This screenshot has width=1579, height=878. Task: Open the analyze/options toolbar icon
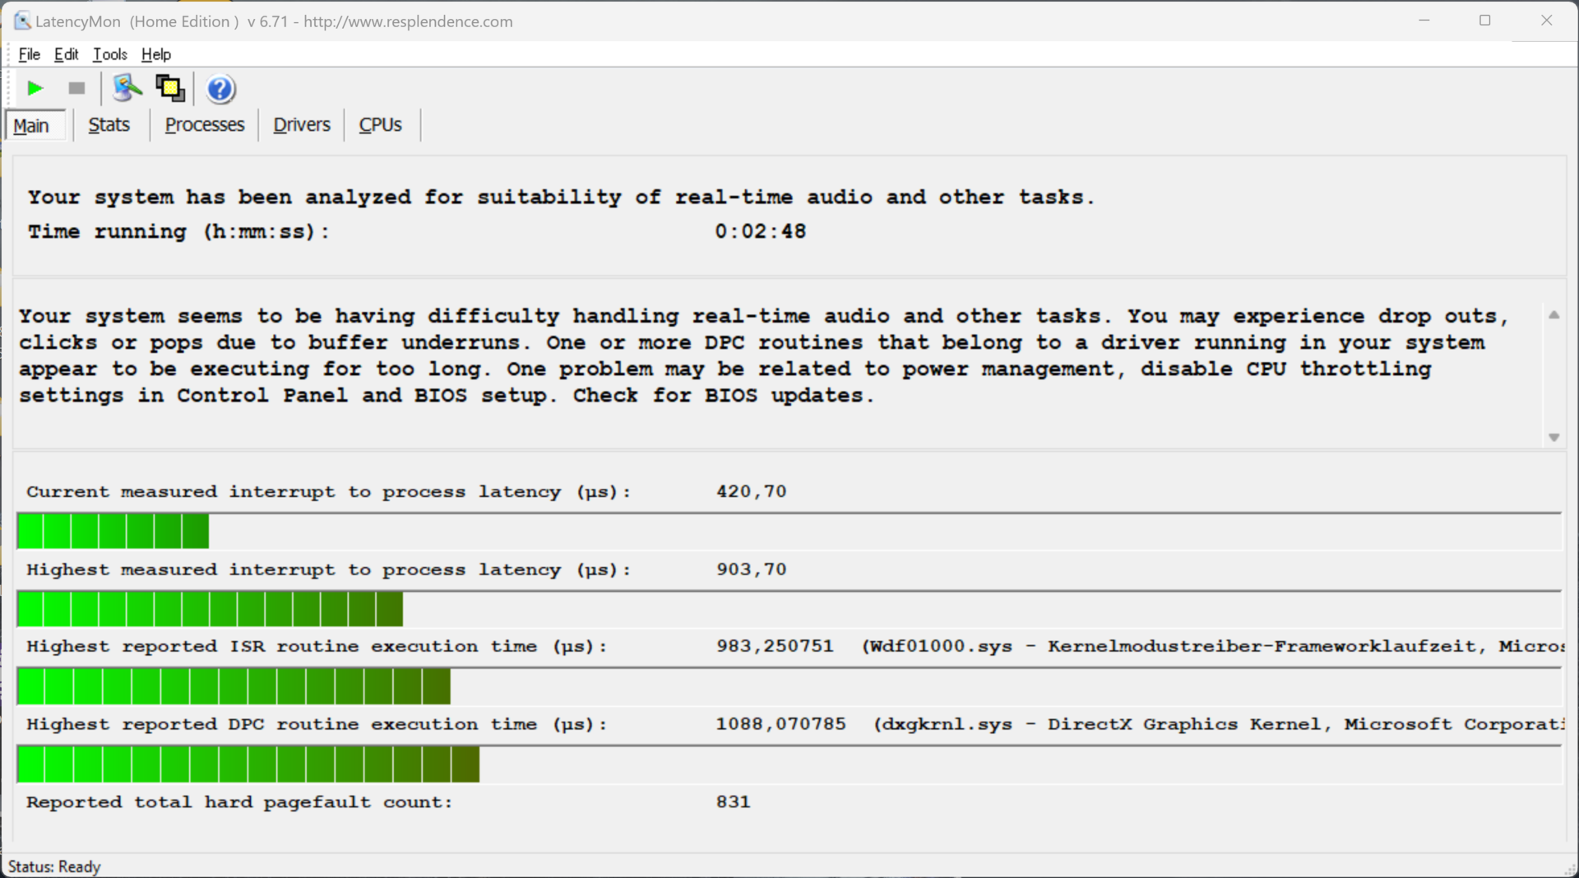coord(127,88)
